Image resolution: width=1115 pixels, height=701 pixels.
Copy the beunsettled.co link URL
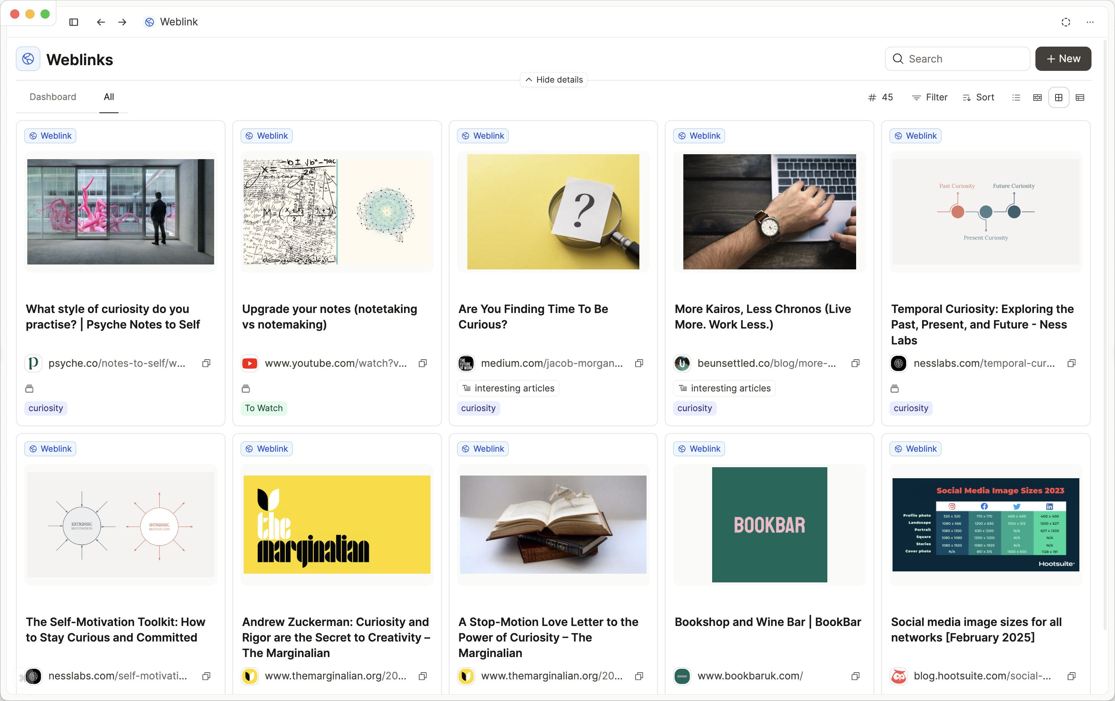point(855,363)
